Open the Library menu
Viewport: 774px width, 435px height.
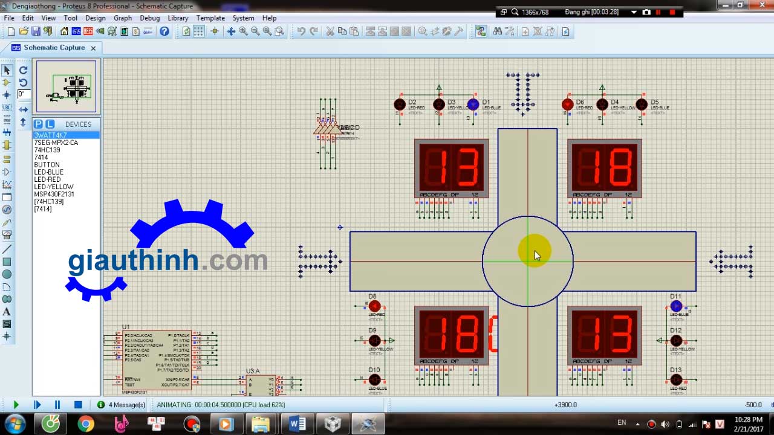pos(178,18)
